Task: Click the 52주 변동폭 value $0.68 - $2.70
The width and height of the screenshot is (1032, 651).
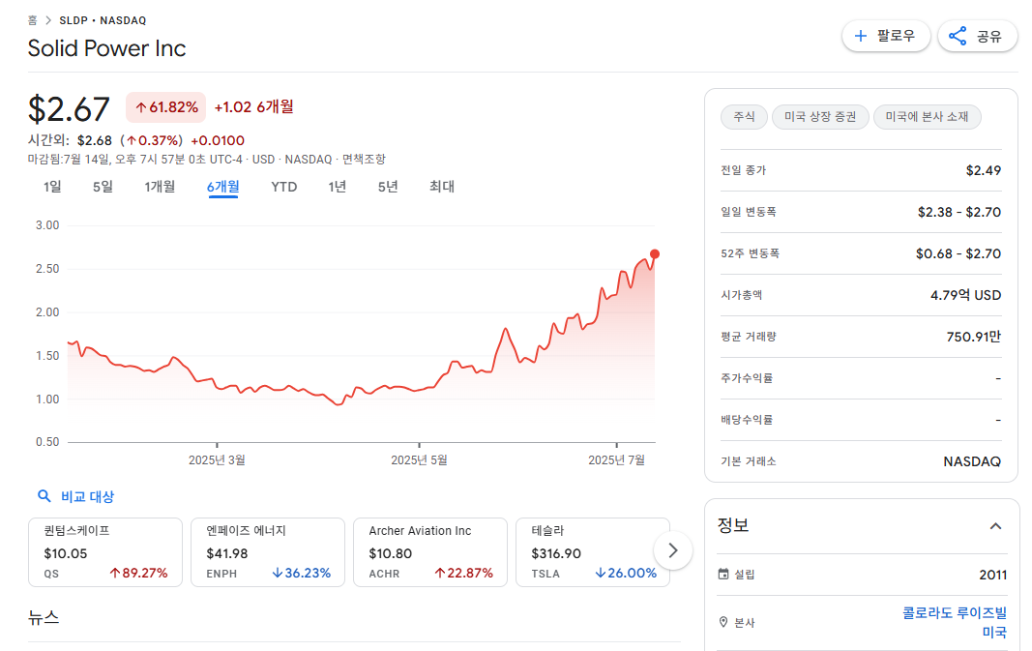Action: point(958,253)
